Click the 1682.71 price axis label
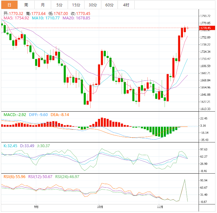This screenshot has height=213, width=217. click(x=205, y=73)
